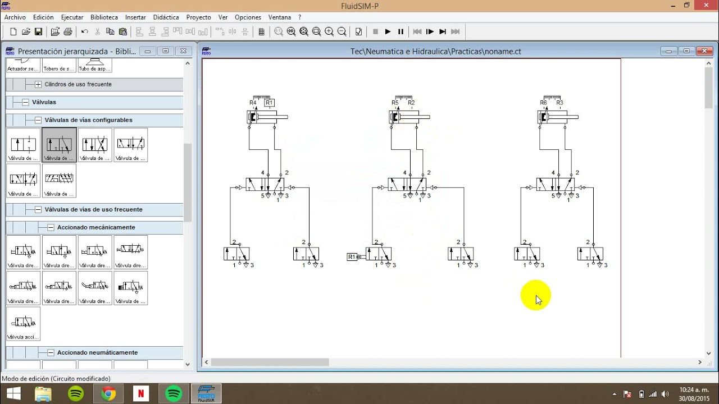Select the Tubo de asp... library component
The width and height of the screenshot is (719, 404).
(95, 65)
